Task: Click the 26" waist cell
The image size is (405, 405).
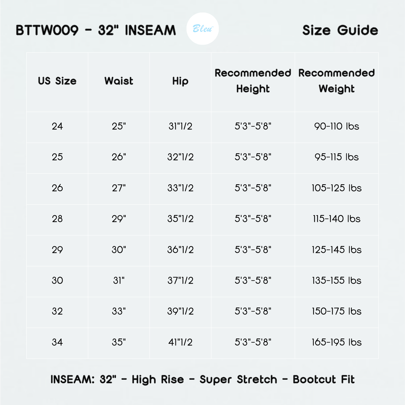Action: 119,157
